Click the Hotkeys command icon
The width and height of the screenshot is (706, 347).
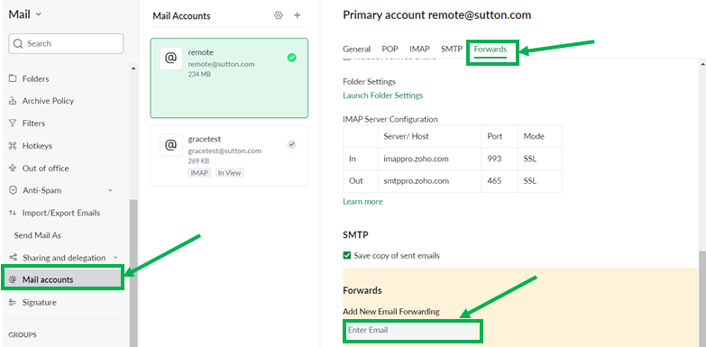(13, 146)
